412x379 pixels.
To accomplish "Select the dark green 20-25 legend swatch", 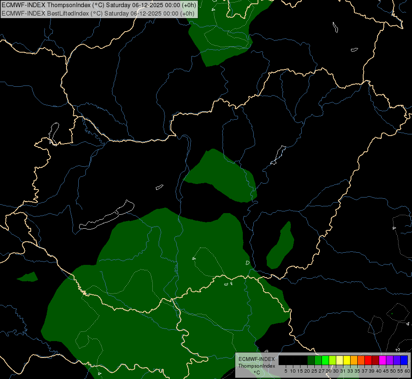I will pyautogui.click(x=311, y=360).
